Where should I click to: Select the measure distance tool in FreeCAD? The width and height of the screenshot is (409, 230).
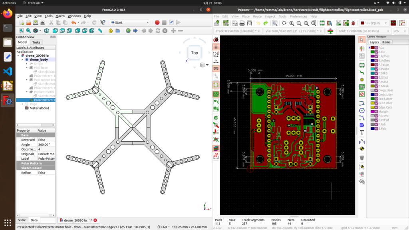[x=100, y=30]
